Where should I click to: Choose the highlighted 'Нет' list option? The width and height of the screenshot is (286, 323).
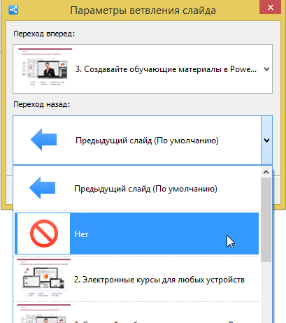[x=137, y=234]
